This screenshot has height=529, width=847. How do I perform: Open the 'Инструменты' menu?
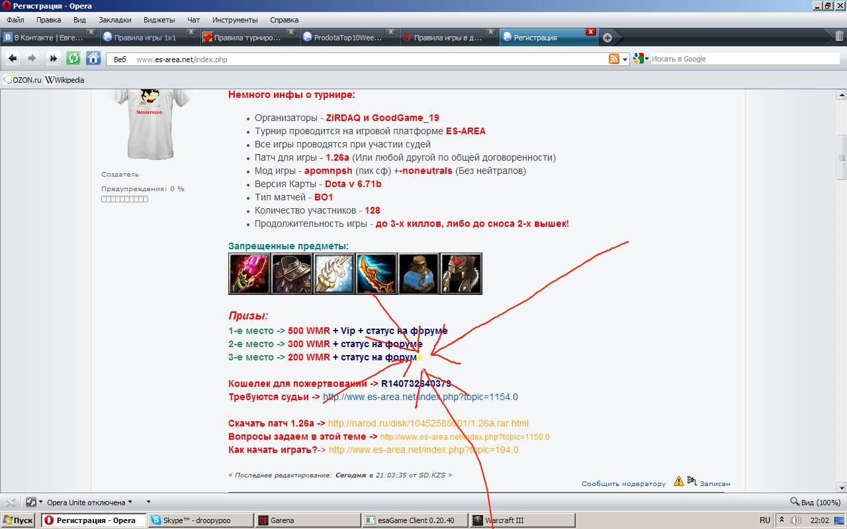pyautogui.click(x=235, y=20)
